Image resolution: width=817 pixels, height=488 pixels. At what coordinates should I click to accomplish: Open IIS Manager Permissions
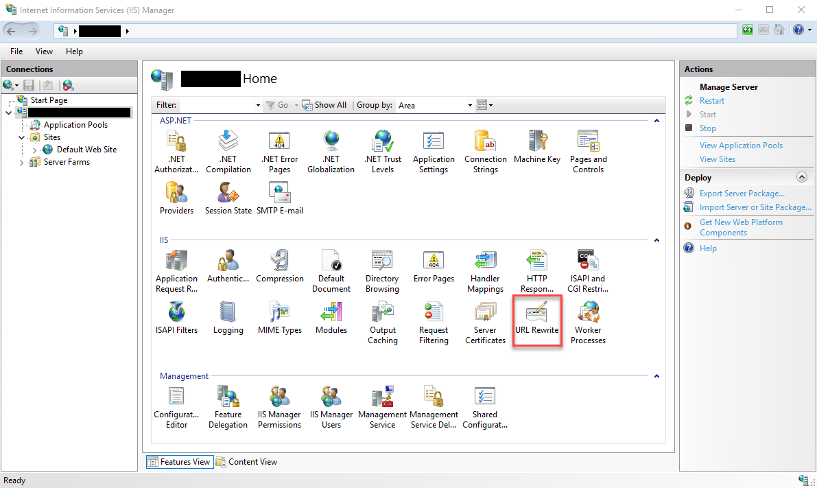click(280, 406)
